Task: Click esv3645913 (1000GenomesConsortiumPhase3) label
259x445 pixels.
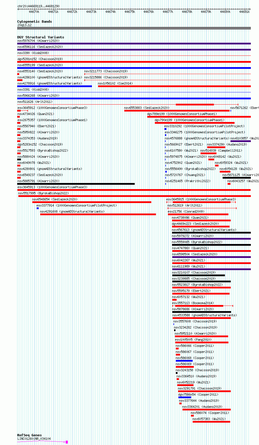Action: (52, 187)
